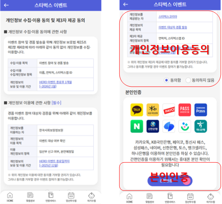The image size is (222, 204).
Task: Open 임산부수첩 in the left screen bottom bar
Action: [x=71, y=197]
